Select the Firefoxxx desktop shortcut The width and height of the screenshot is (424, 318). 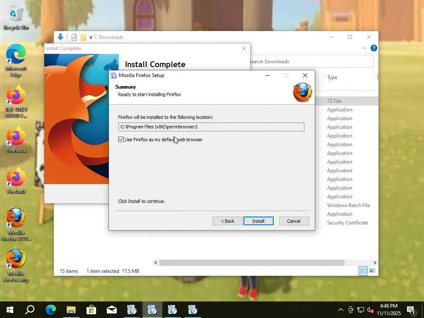point(16,140)
